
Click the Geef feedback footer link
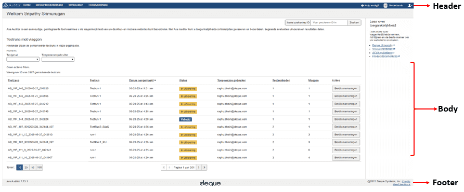click(x=402, y=184)
